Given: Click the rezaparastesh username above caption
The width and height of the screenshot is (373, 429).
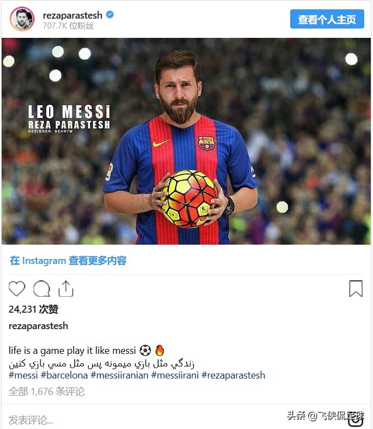Looking at the screenshot, I should [x=38, y=326].
